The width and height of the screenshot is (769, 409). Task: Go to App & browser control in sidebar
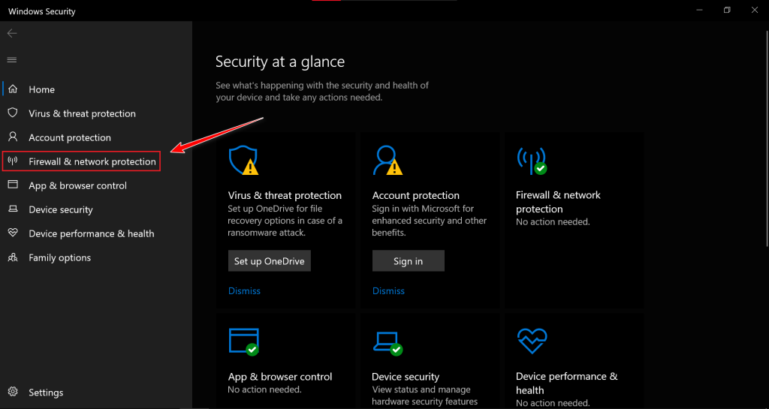pos(77,185)
